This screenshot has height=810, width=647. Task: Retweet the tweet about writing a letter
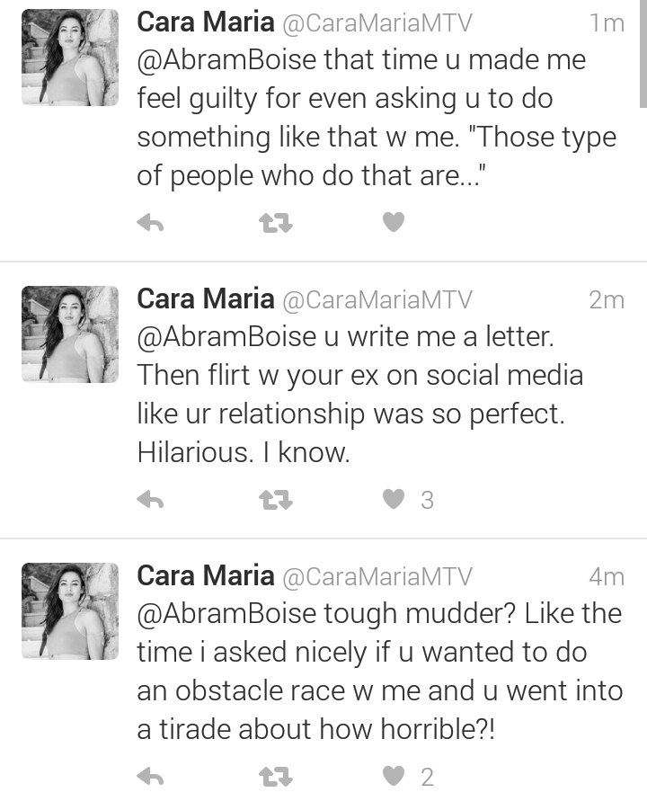275,500
